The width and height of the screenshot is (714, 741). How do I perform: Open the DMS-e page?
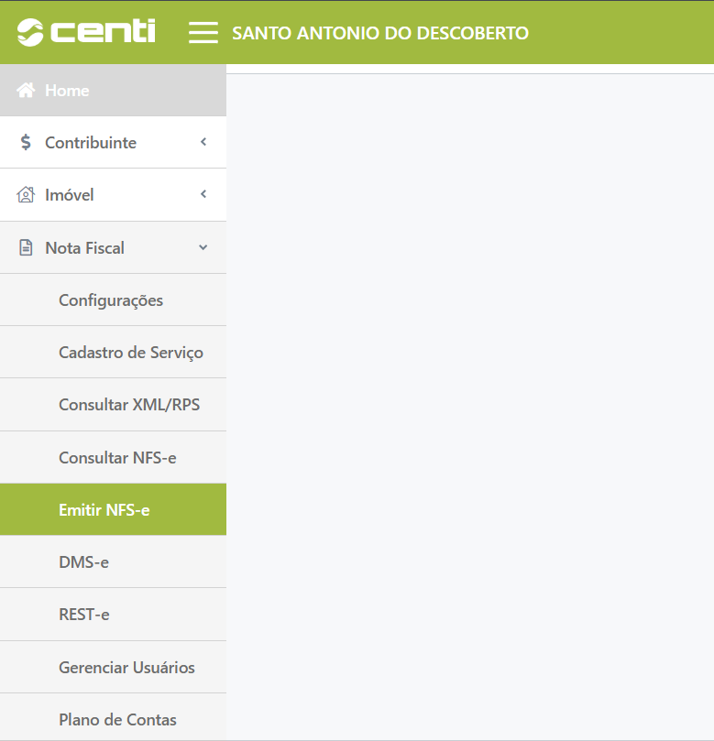pos(83,562)
